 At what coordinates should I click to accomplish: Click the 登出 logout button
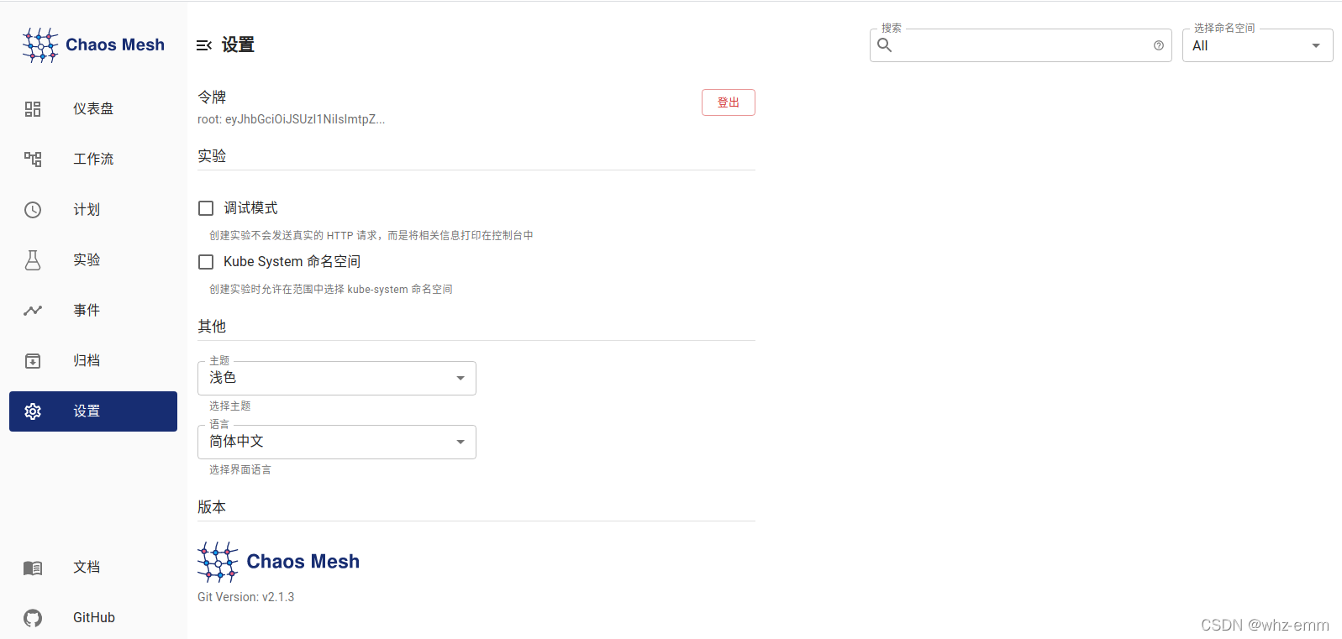729,102
